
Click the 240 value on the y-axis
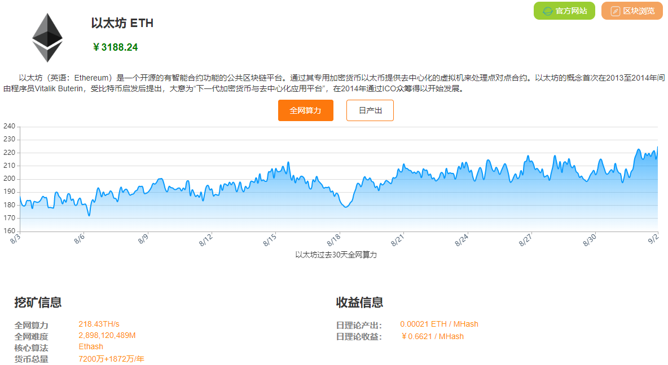click(x=10, y=126)
